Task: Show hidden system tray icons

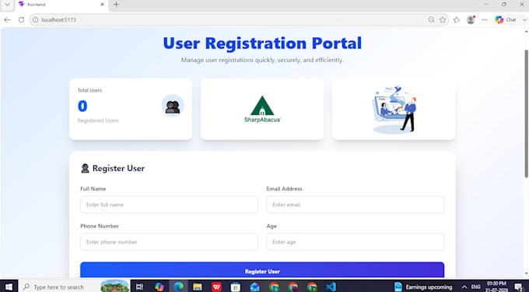Action: (464, 287)
